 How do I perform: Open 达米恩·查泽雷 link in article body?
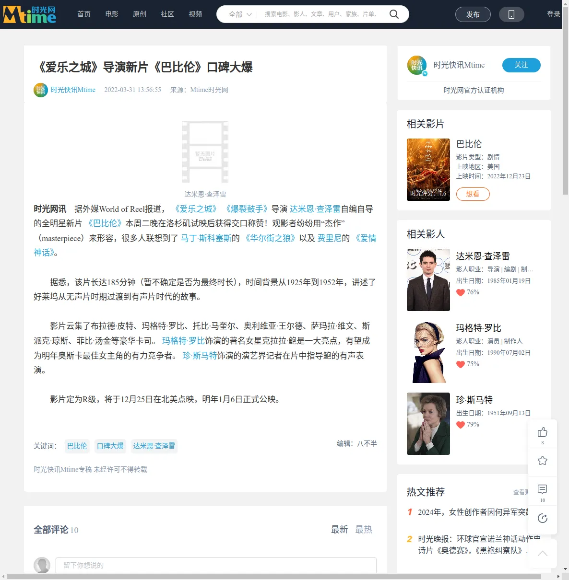click(315, 209)
